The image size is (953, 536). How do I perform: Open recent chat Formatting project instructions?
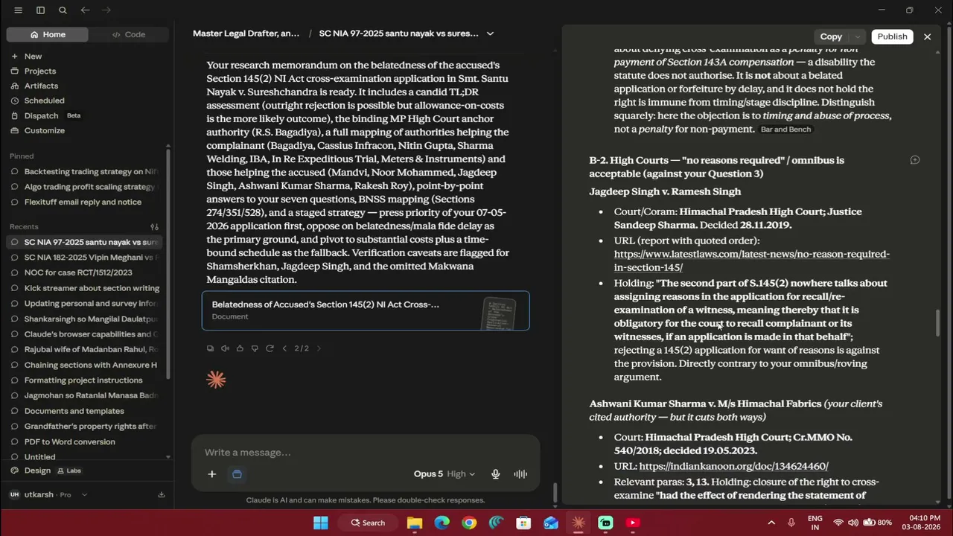click(x=83, y=380)
